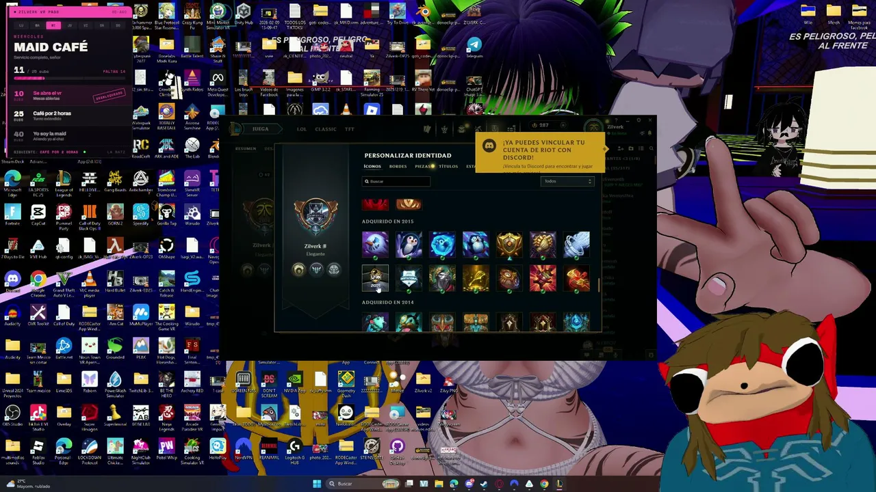Click the icon list scrollbar thumb
The width and height of the screenshot is (876, 492).
[599, 285]
